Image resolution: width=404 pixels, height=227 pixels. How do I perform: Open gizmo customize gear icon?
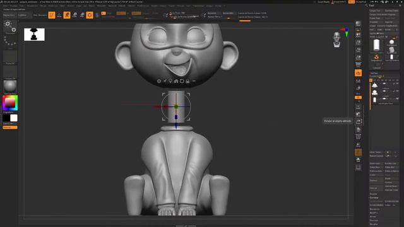pyautogui.click(x=159, y=81)
